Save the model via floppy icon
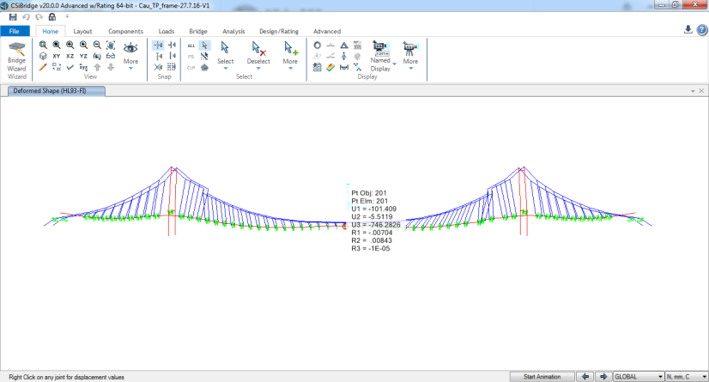709x382 pixels. (x=13, y=17)
